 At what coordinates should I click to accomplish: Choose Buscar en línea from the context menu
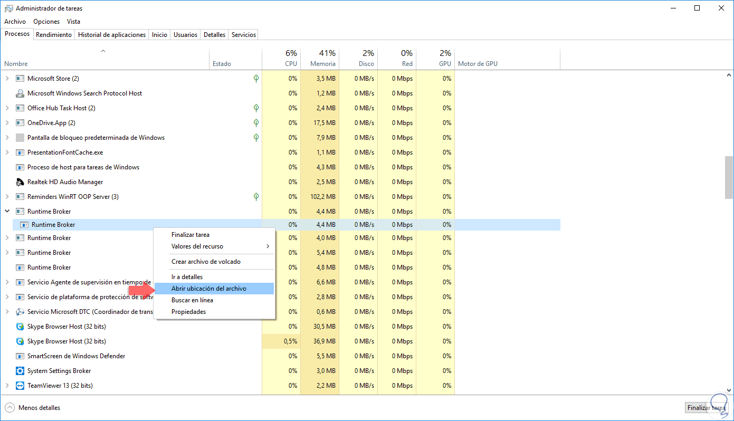pyautogui.click(x=214, y=300)
